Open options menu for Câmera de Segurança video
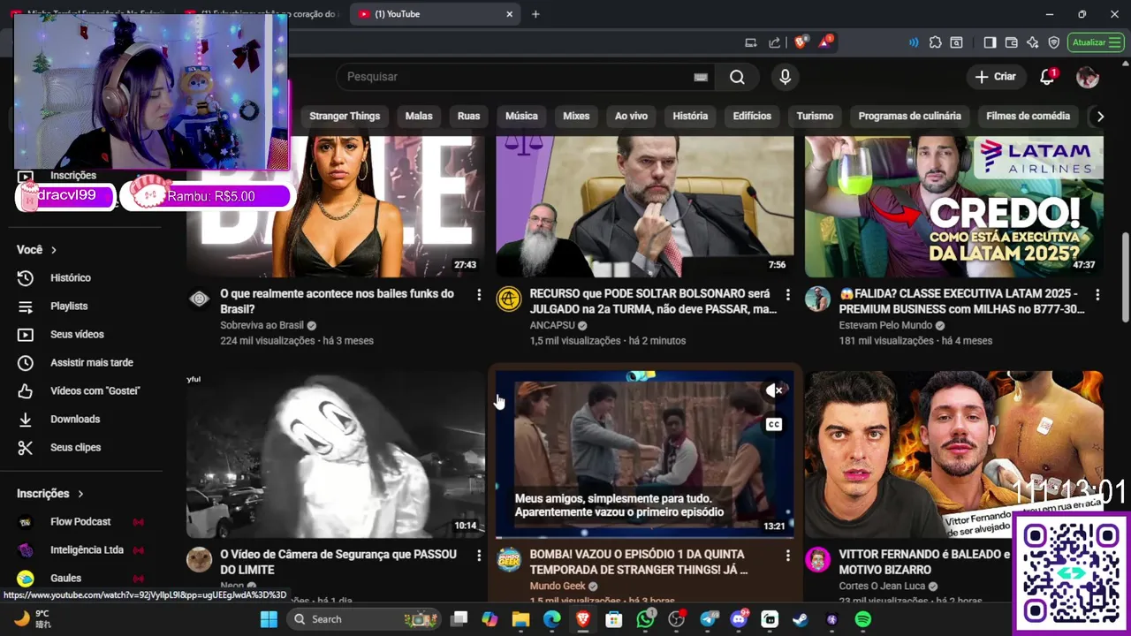Screen dimensions: 1131x636 click(x=479, y=556)
